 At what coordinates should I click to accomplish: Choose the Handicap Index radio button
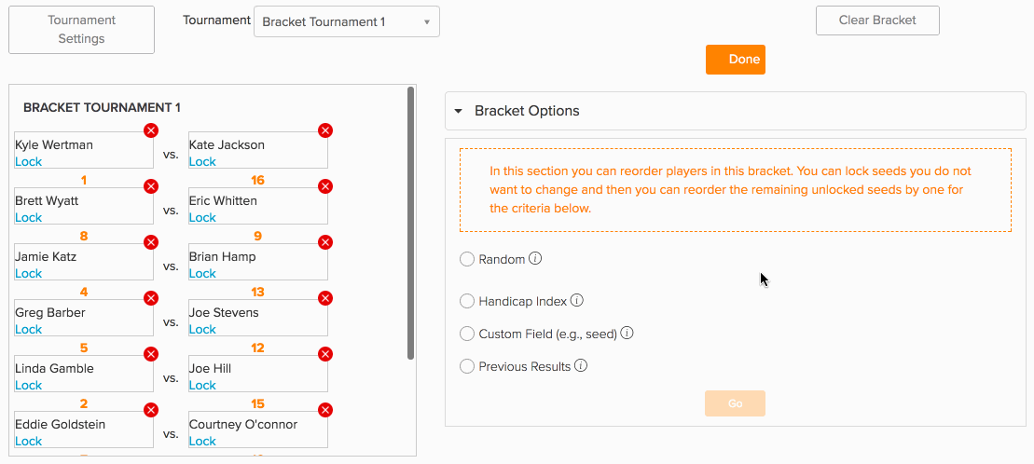[x=467, y=301]
